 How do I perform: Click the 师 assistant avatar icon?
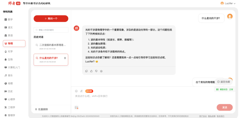click(76, 28)
